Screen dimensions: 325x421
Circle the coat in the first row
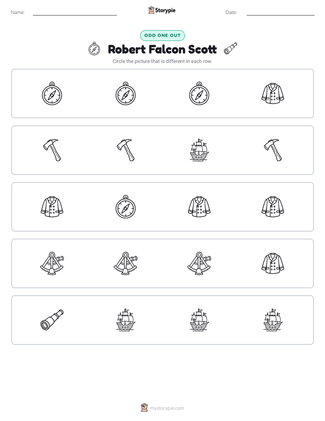(273, 93)
